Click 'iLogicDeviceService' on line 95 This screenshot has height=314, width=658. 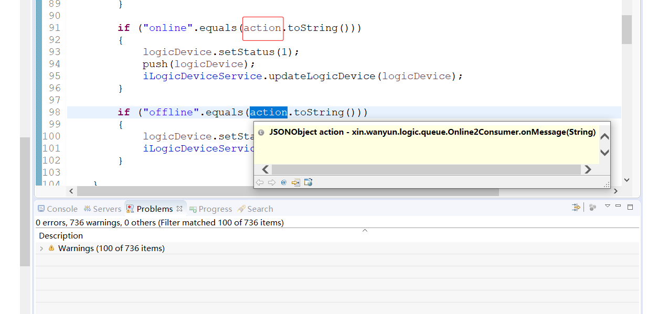(x=203, y=76)
